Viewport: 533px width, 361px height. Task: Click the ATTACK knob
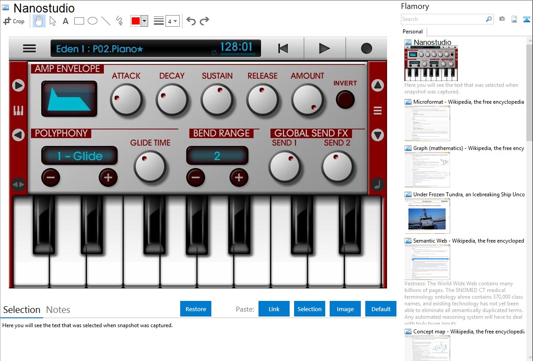126,100
